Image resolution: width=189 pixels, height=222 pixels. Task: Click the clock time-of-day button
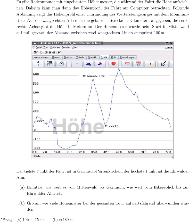coord(61,64)
